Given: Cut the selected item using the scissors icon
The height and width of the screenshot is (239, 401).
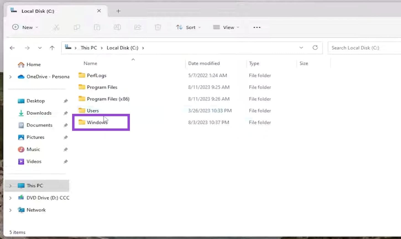Looking at the screenshot, I should point(56,27).
